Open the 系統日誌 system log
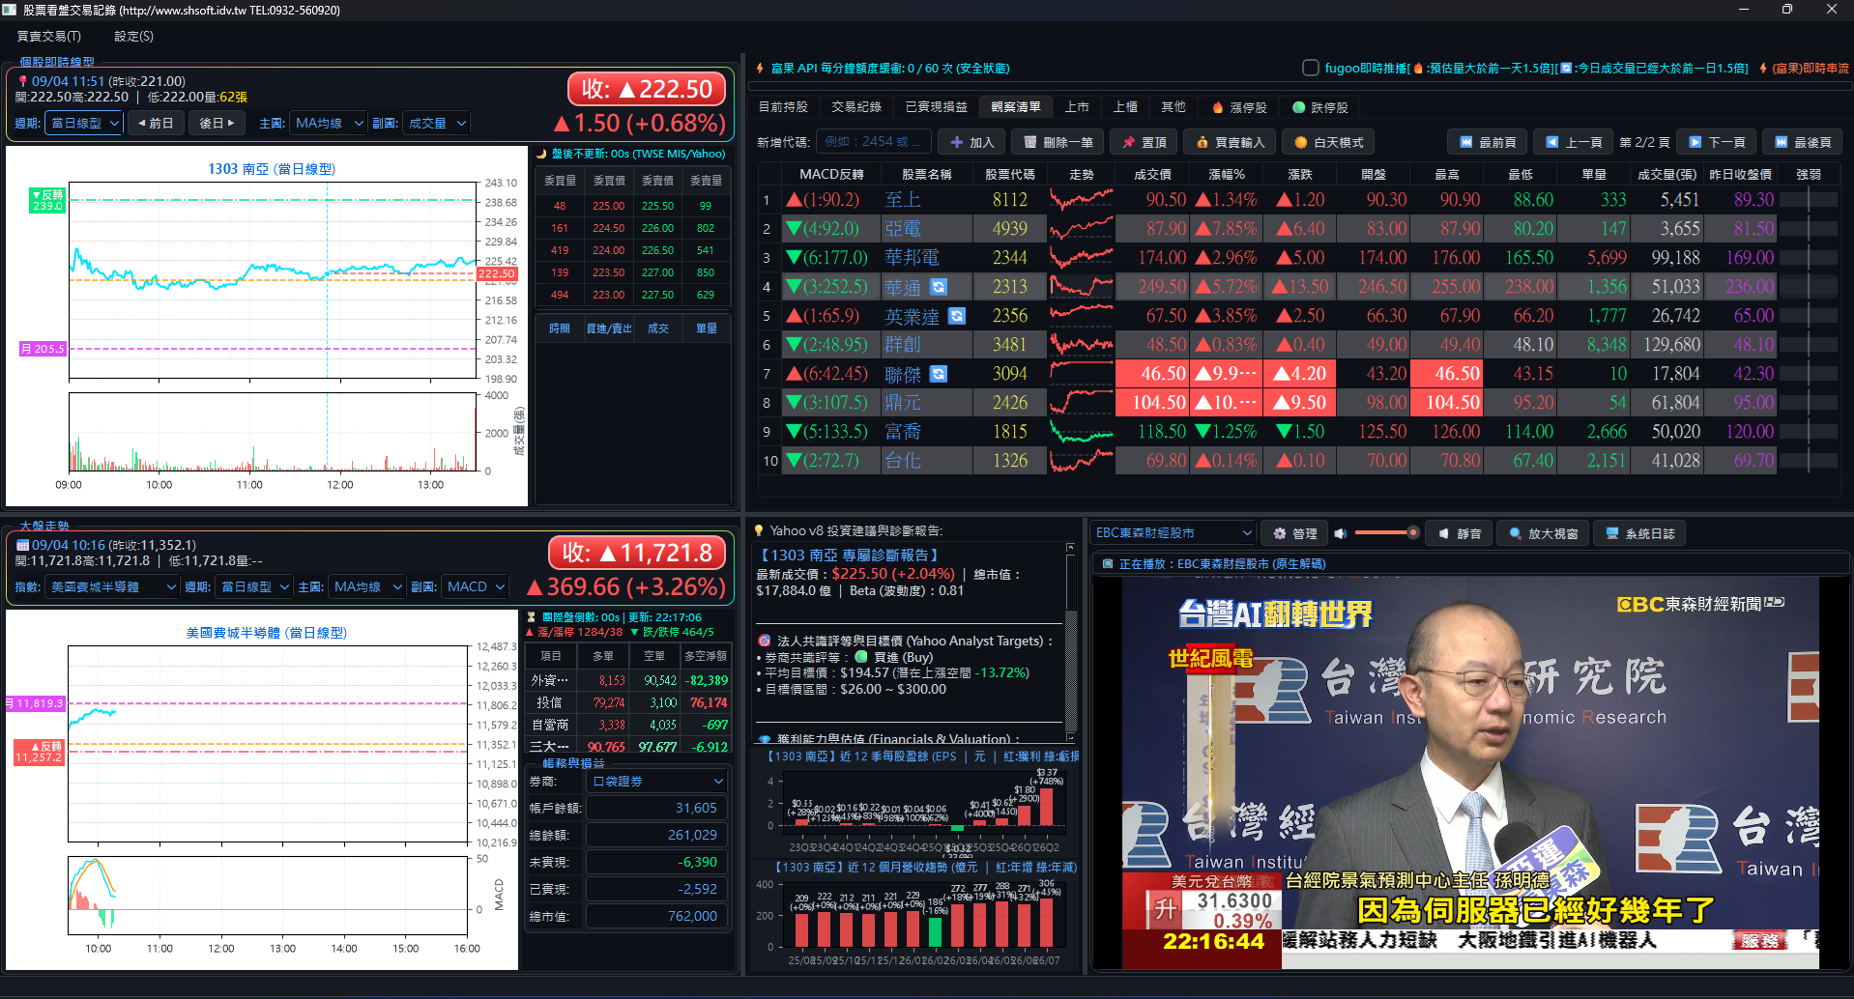This screenshot has height=999, width=1854. click(x=1639, y=533)
